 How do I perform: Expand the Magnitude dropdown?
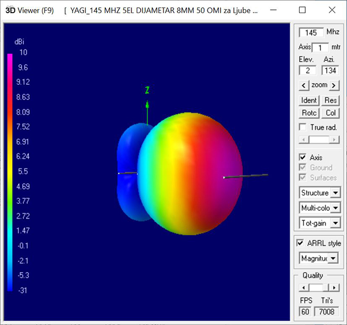(333, 258)
